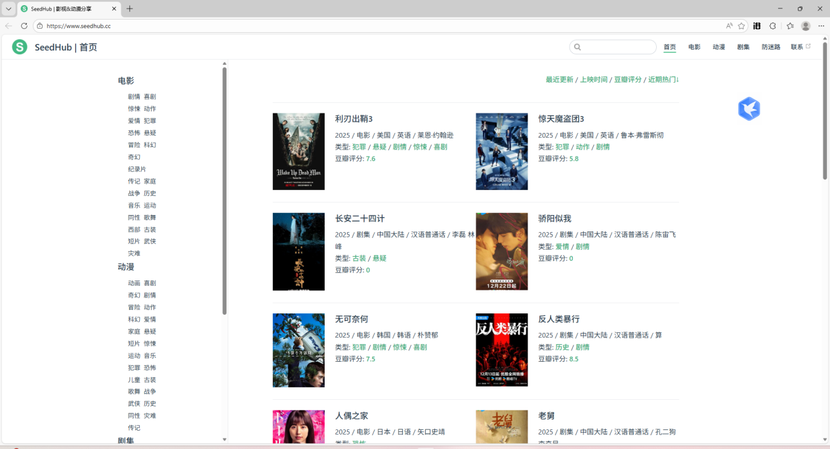Click the sidebar vertical scrollbar thumb
This screenshot has height=449, width=830.
click(x=224, y=191)
